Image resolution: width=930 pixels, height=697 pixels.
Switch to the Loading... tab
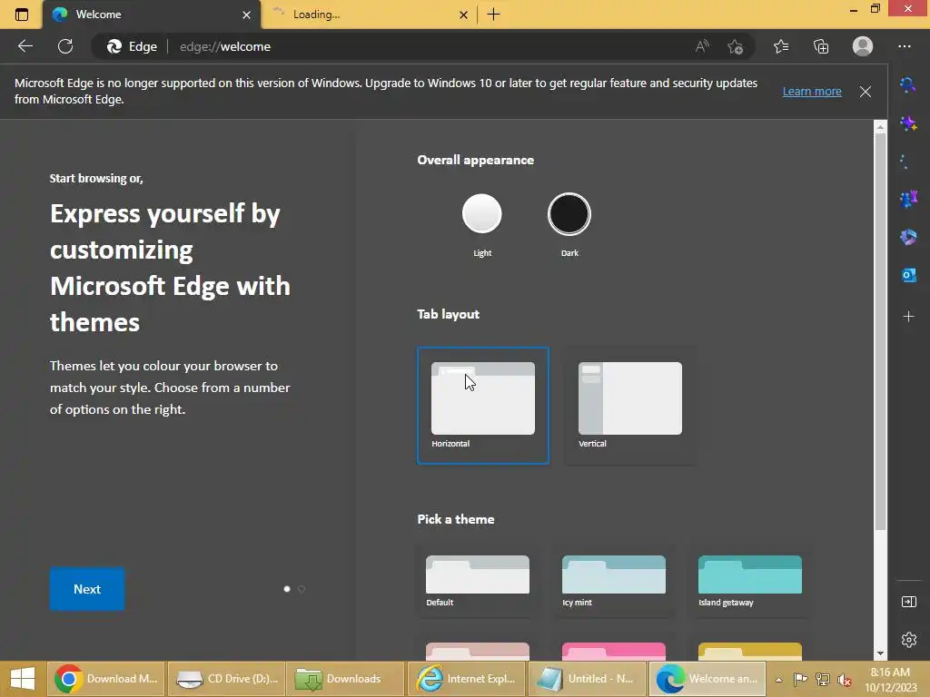[x=369, y=15]
